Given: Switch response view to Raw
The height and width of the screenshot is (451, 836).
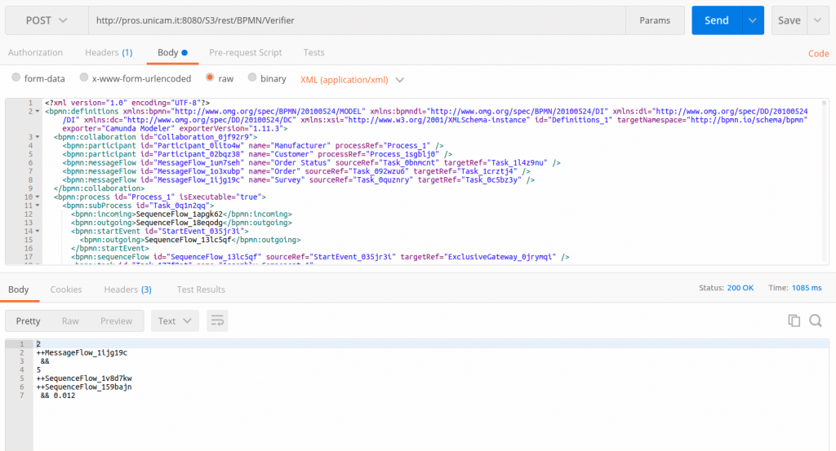Looking at the screenshot, I should point(70,321).
